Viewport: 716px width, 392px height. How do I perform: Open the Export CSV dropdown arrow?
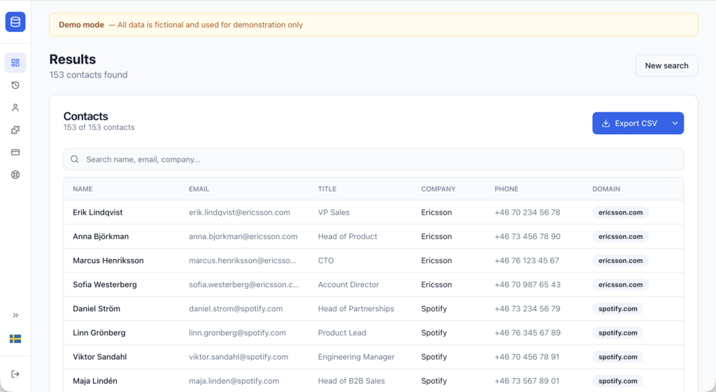[675, 124]
